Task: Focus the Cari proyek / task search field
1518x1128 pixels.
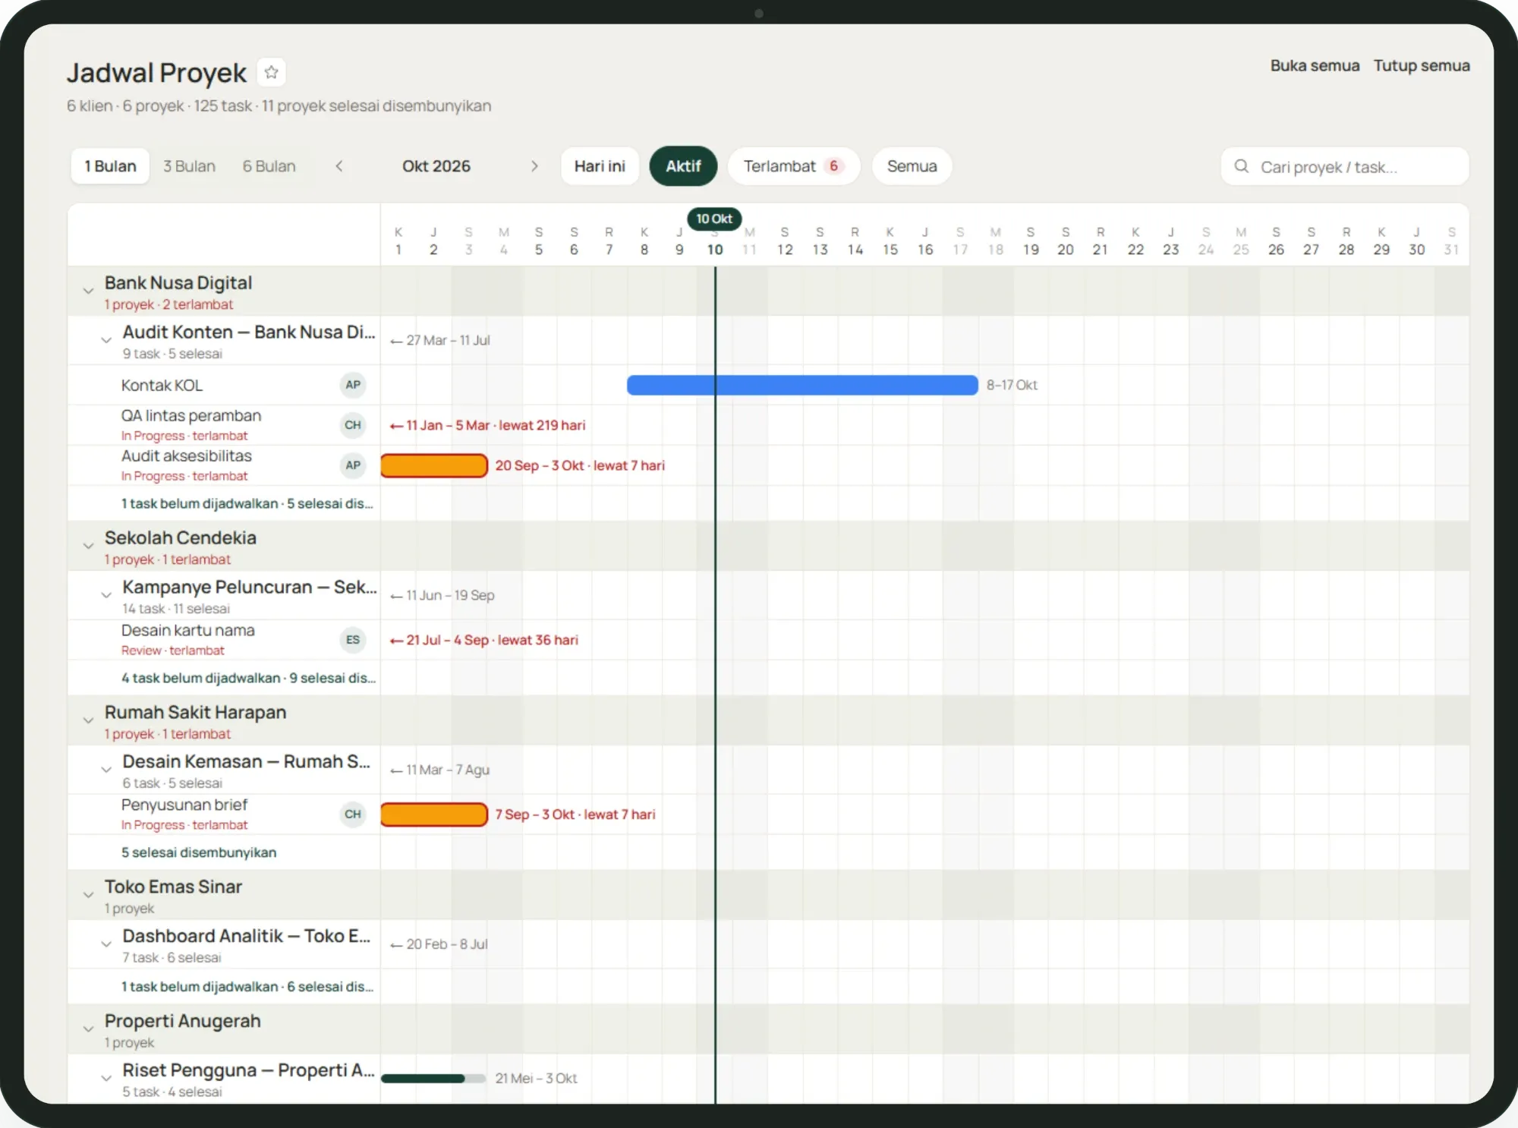Action: pos(1345,166)
